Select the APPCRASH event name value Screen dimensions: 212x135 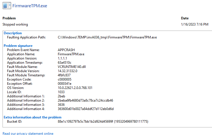click(x=66, y=50)
